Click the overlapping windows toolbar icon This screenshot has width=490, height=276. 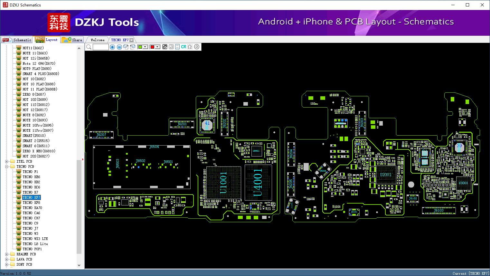(x=165, y=47)
